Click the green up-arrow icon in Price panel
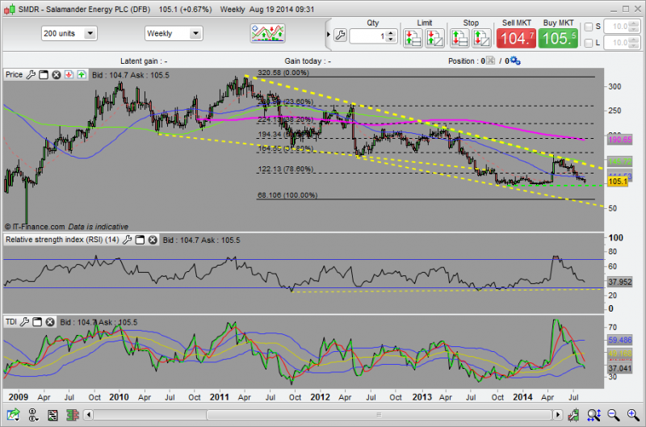 click(x=82, y=75)
